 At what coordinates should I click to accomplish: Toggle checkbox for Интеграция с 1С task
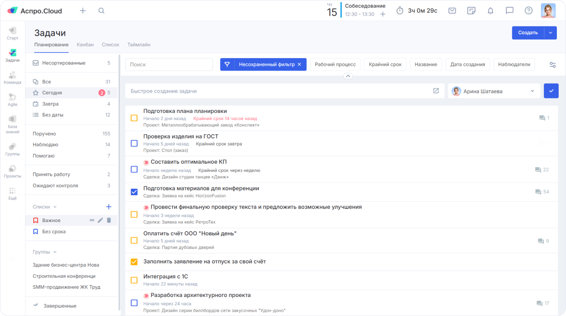[x=134, y=280]
